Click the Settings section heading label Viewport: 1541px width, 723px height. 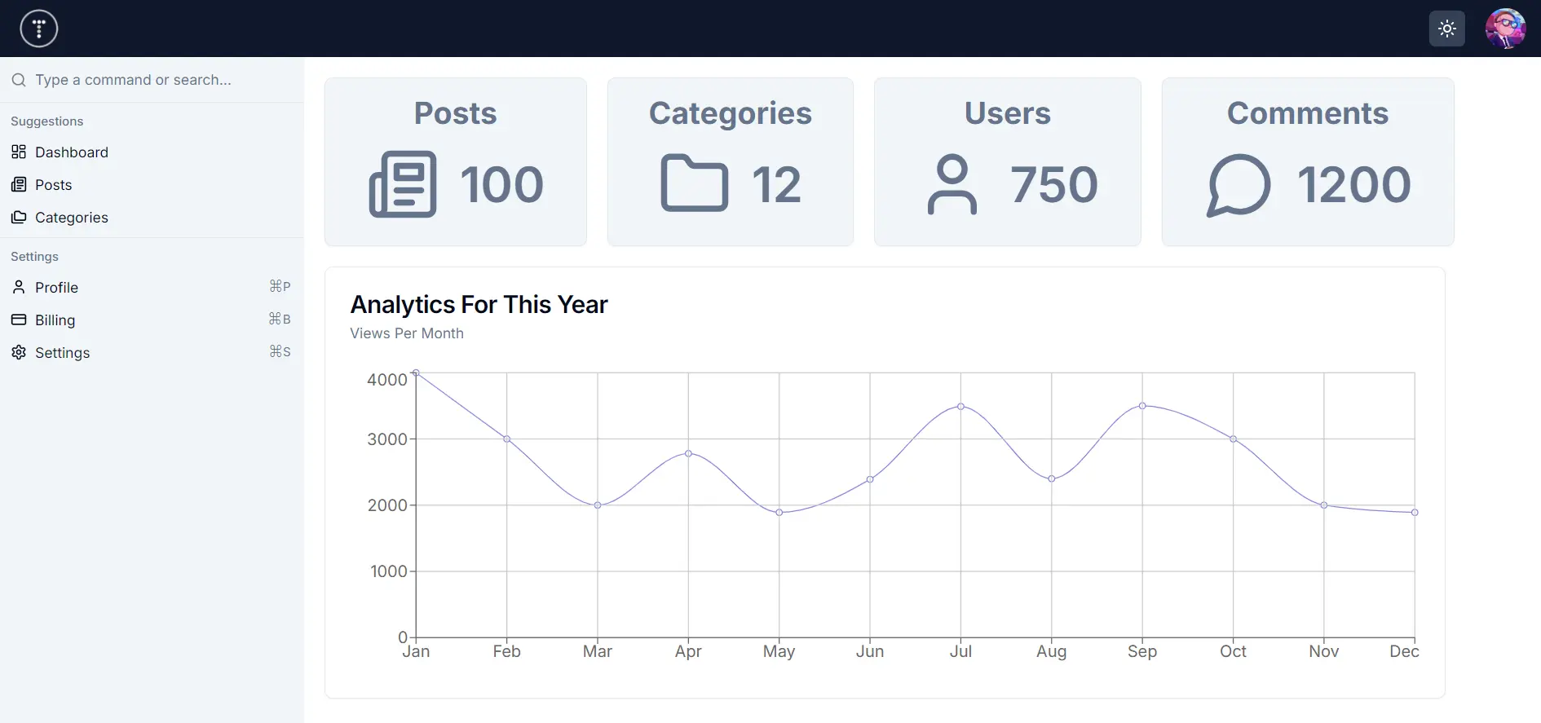pyautogui.click(x=34, y=257)
